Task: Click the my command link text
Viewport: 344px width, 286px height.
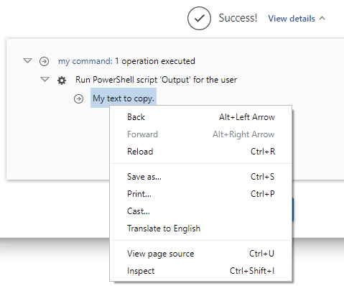Action: (85, 61)
